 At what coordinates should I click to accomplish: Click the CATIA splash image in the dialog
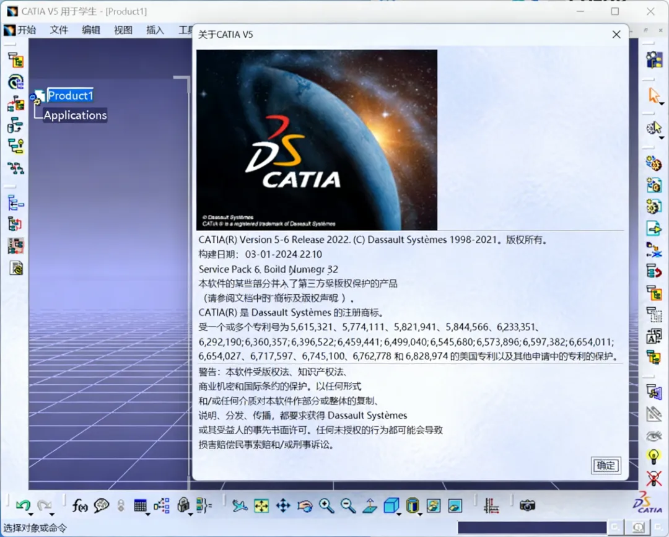[x=317, y=140]
